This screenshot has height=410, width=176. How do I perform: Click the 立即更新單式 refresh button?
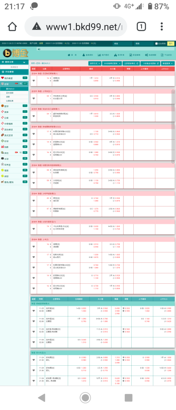pos(130,63)
